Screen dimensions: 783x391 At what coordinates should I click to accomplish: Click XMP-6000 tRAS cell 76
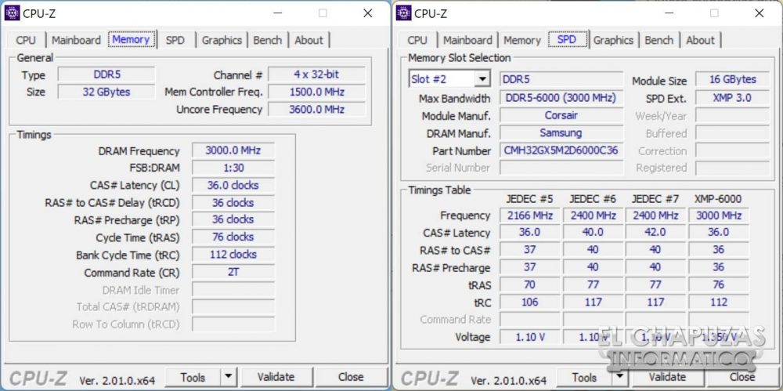(719, 285)
